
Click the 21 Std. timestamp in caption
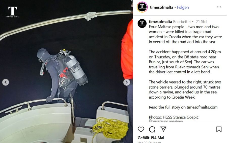pyautogui.click(x=202, y=22)
